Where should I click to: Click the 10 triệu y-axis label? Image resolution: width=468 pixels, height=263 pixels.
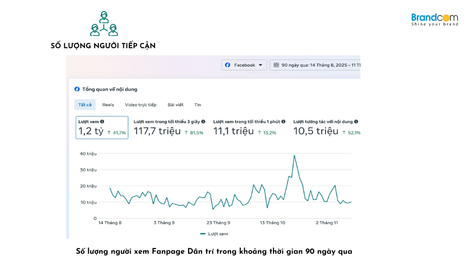[88, 202]
